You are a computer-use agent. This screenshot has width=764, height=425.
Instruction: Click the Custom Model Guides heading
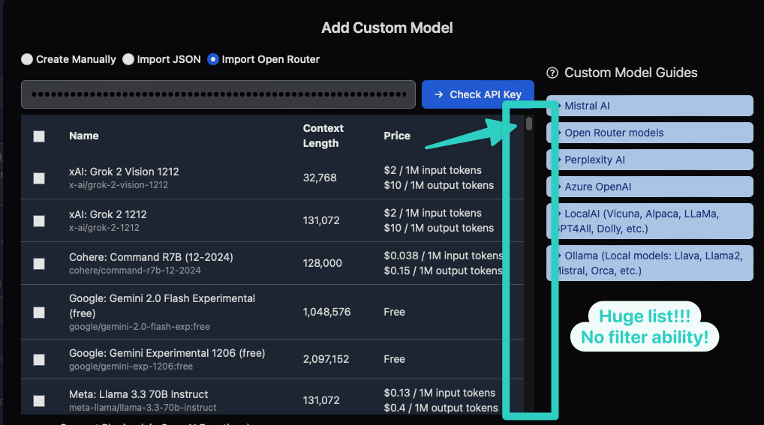pyautogui.click(x=631, y=73)
